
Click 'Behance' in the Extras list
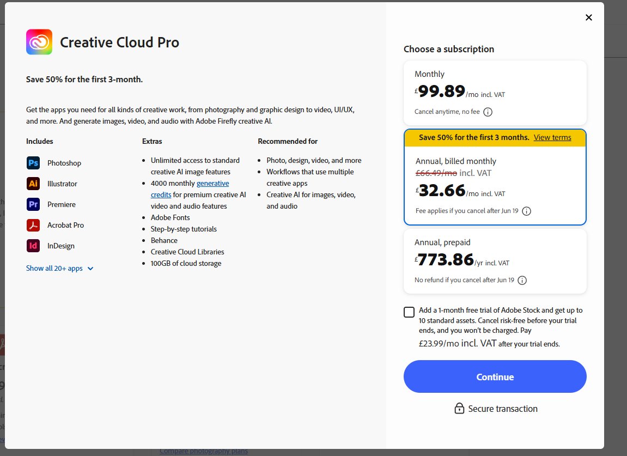pos(164,240)
